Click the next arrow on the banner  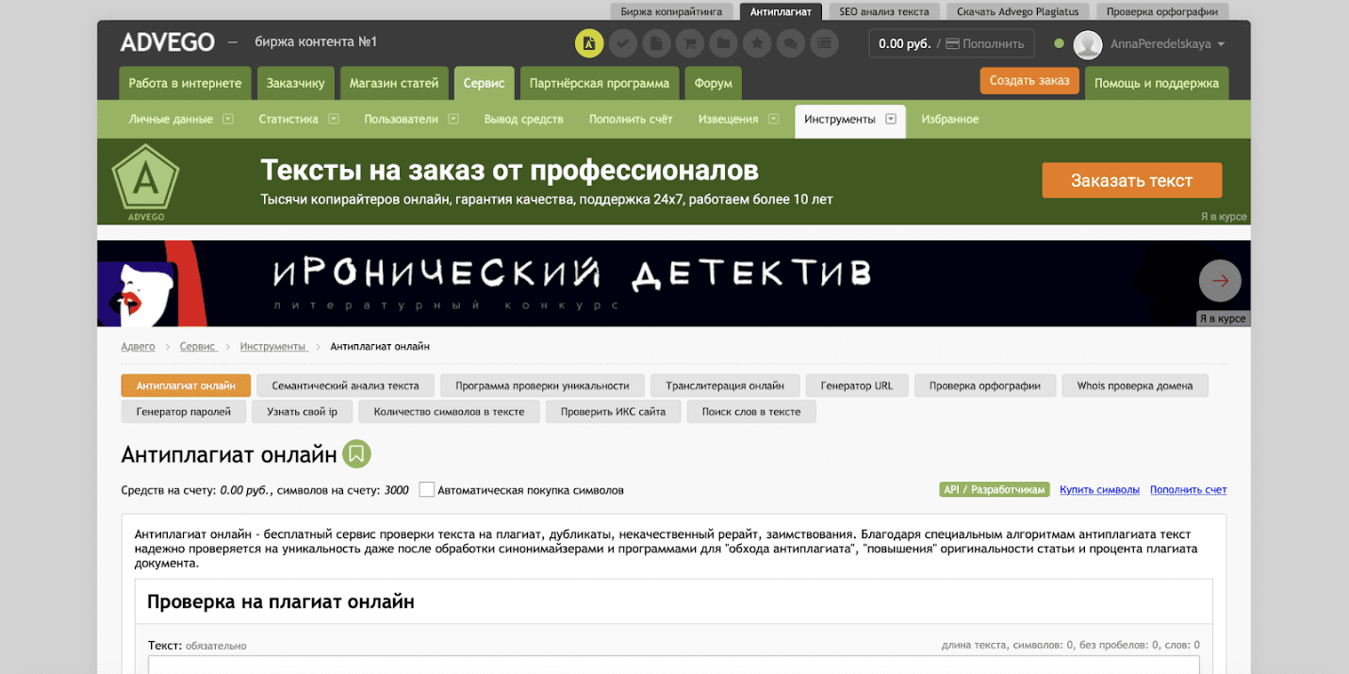click(1220, 280)
